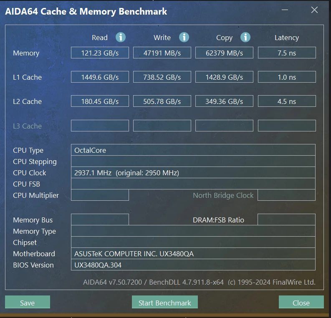Screen dimensions: 331x318
Task: Click L1 Cache copy 1428.9 GB/s
Action: pos(224,77)
